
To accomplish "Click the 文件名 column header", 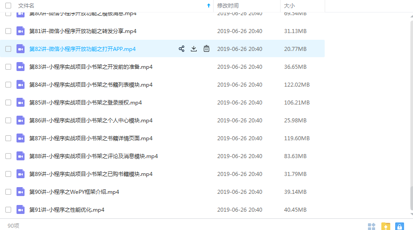I will [26, 6].
